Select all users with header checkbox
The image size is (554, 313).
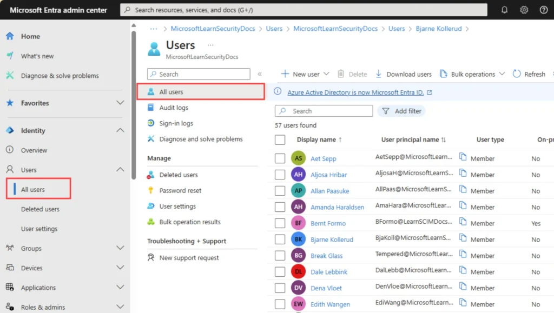280,139
